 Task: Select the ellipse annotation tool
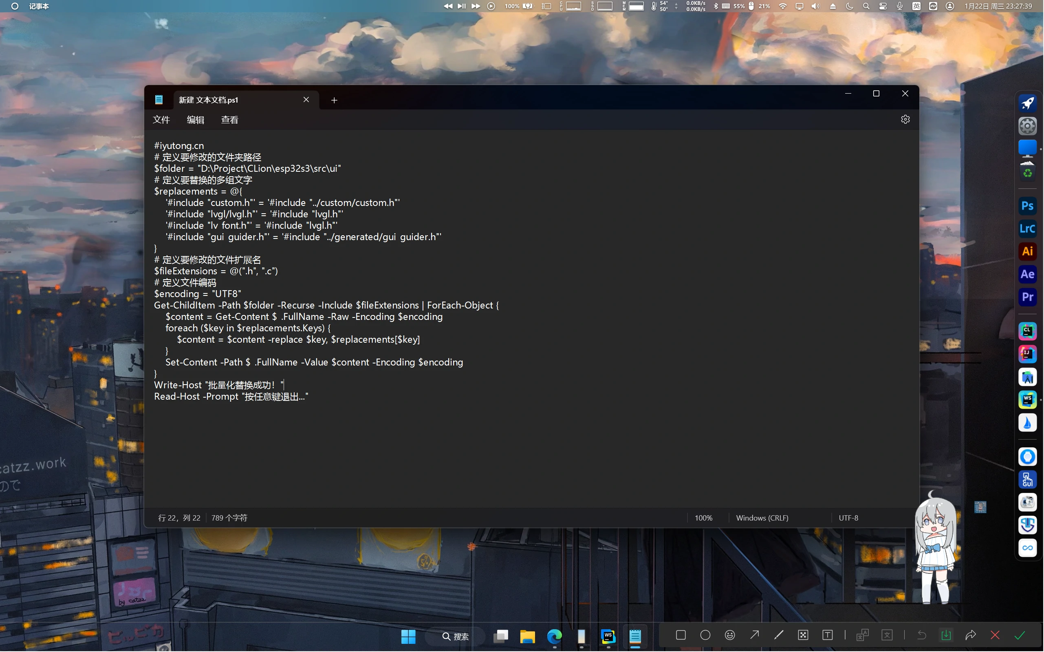click(705, 635)
